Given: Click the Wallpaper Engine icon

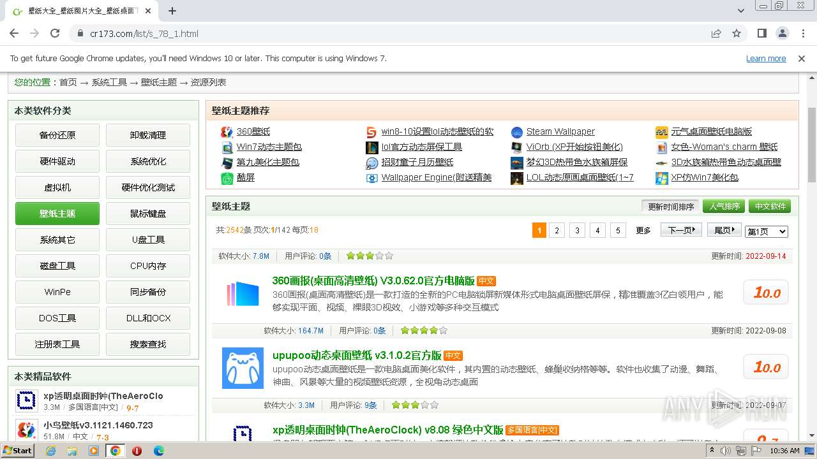Looking at the screenshot, I should pos(371,178).
